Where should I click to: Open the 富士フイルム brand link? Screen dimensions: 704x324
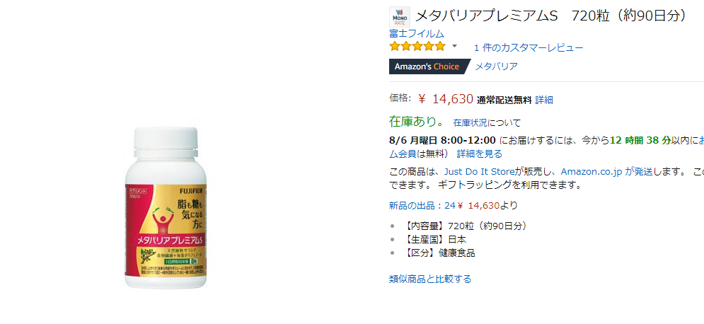click(x=417, y=34)
